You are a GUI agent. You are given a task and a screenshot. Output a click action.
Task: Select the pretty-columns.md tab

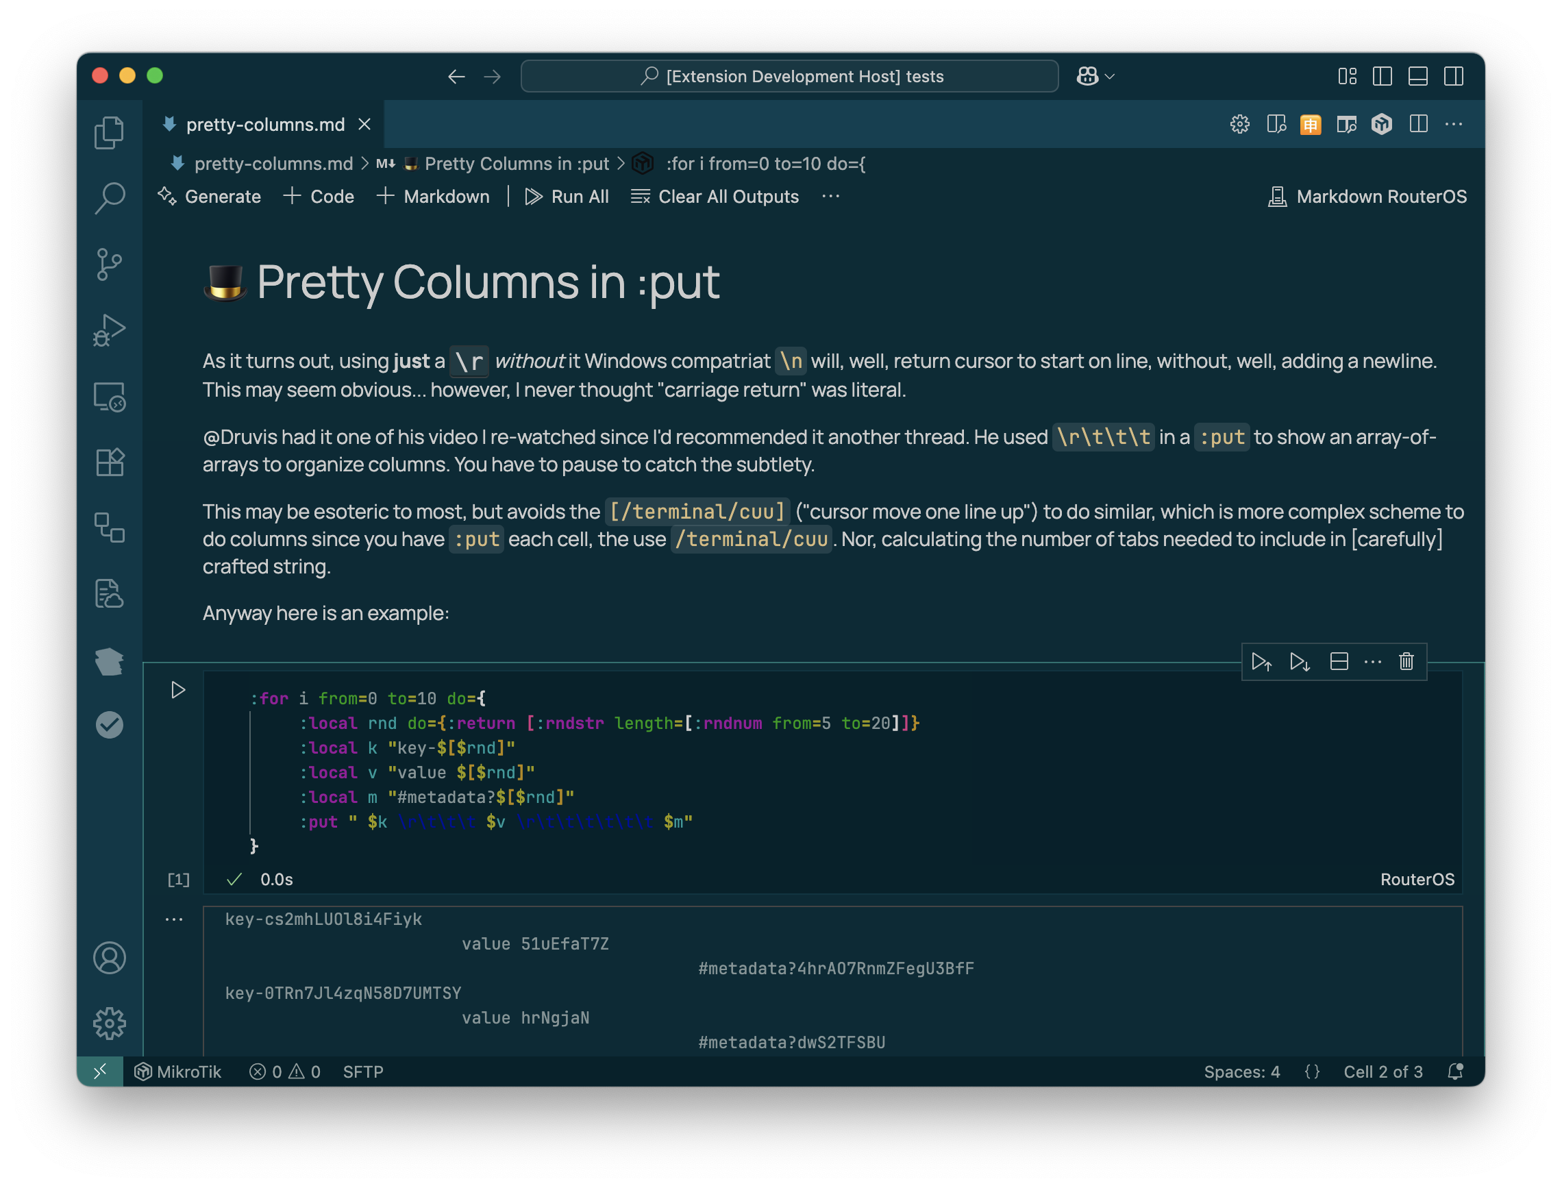(265, 125)
